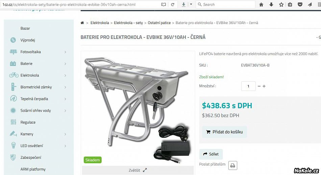Click the Množství quantity input field
Screen dimensions: 321x175
pyautogui.click(x=248, y=86)
